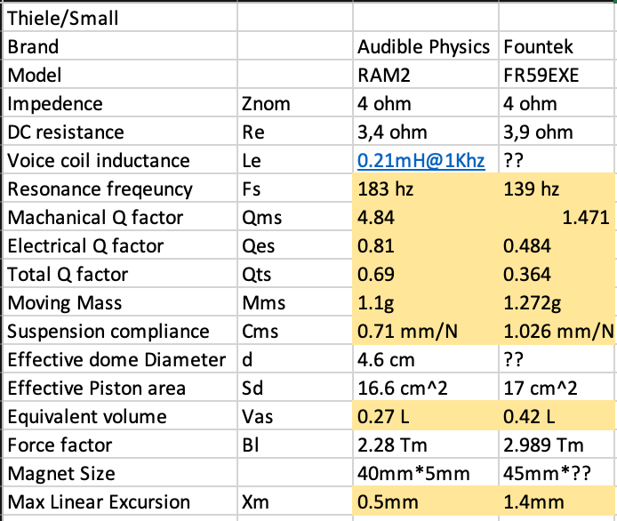The height and width of the screenshot is (521, 617).
Task: Select the Audible Physics brand cell
Action: [x=426, y=46]
